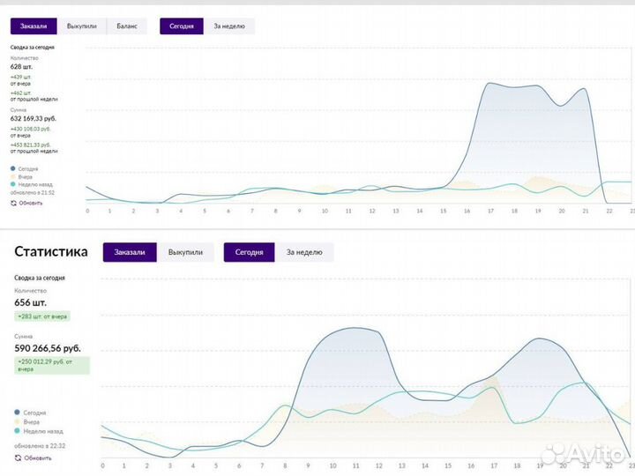Toggle Вчера legend dot in top chart
635x476 pixels.
coord(13,176)
